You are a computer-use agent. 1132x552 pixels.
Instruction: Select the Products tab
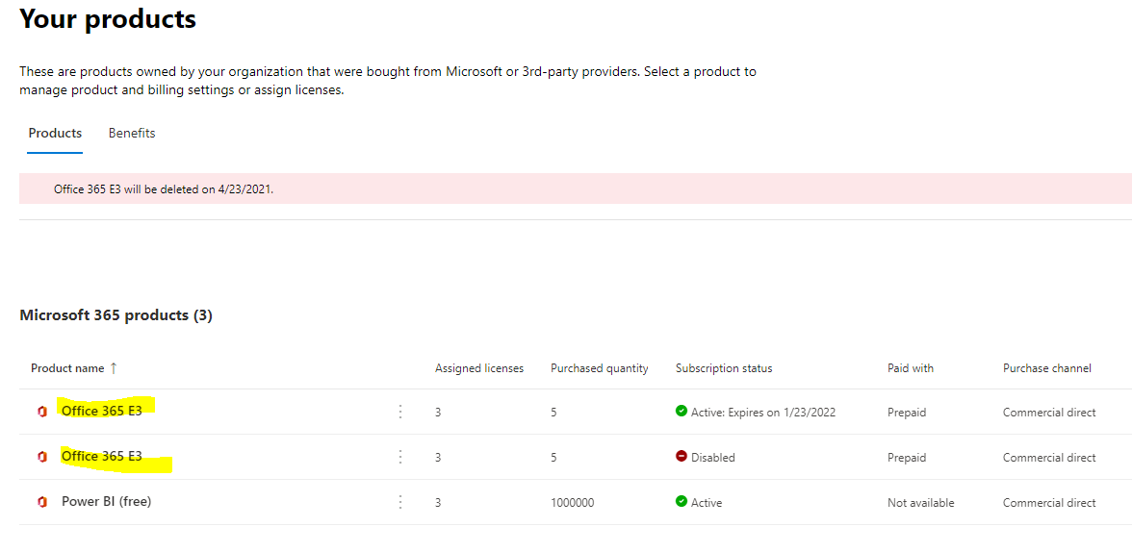coord(55,133)
